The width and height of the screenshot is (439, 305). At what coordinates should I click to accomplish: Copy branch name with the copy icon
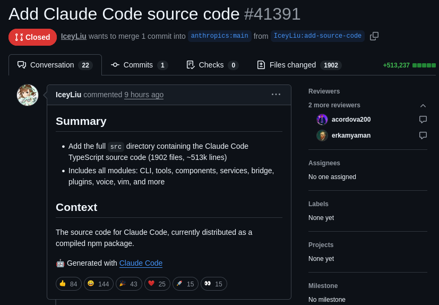click(374, 36)
